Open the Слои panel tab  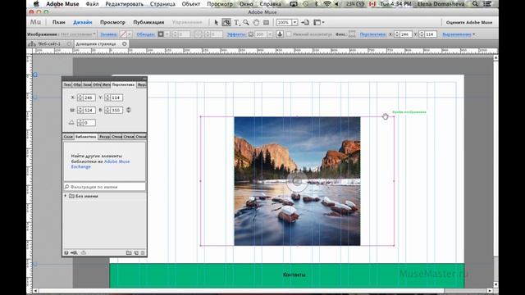(68, 137)
